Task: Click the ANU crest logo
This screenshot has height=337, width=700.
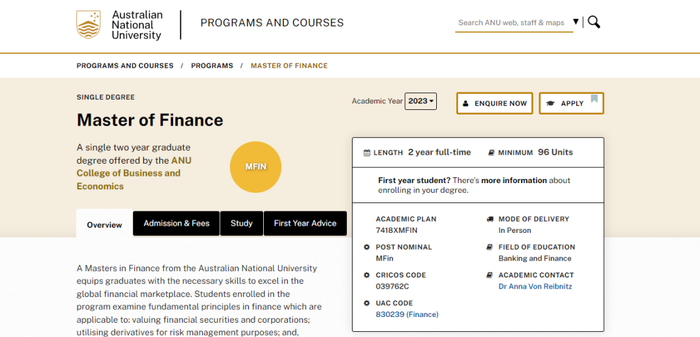Action: coord(88,25)
